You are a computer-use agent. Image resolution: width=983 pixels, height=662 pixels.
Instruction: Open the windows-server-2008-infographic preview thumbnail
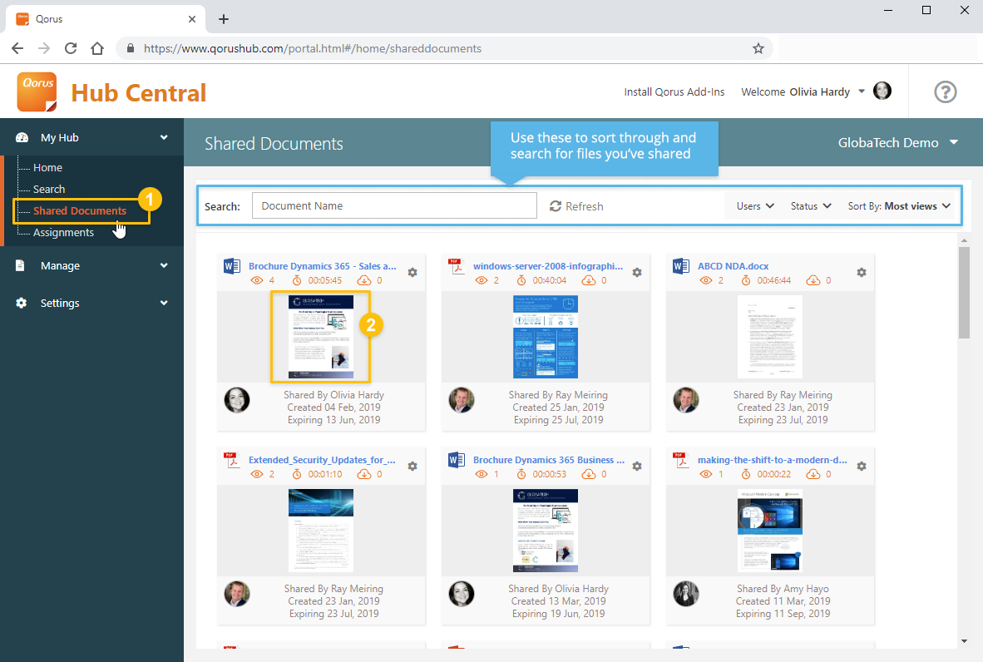[x=546, y=337]
